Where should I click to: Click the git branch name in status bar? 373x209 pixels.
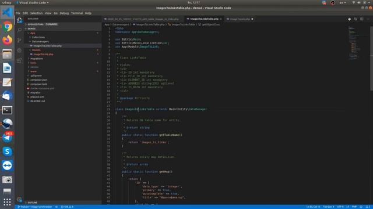pos(35,207)
